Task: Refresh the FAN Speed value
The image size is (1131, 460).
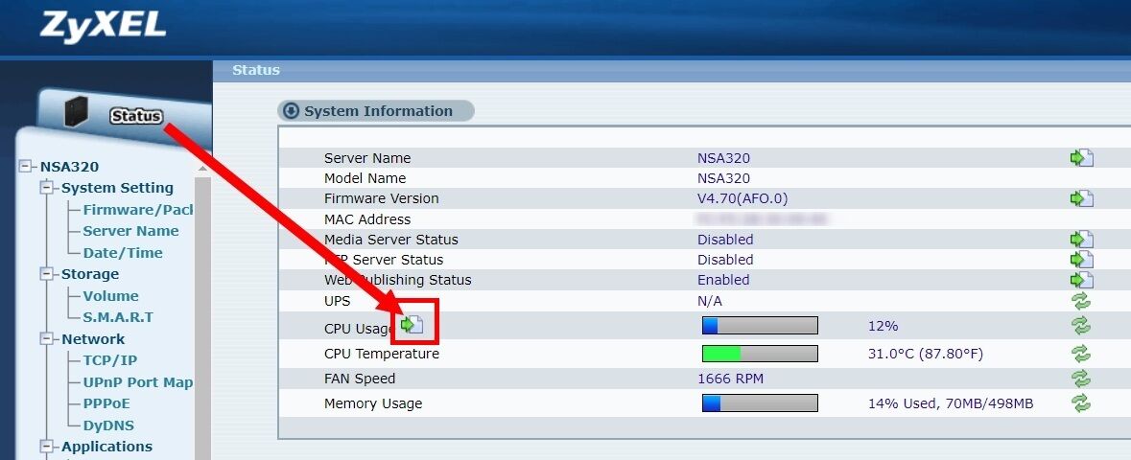Action: pos(1080,379)
